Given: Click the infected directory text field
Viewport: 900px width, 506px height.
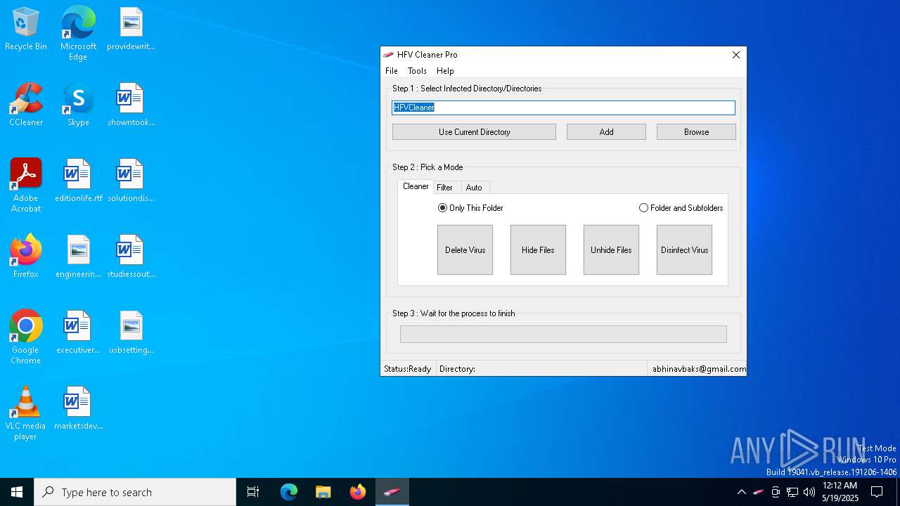Looking at the screenshot, I should [563, 108].
